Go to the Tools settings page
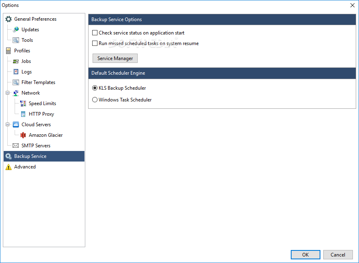Viewport: 359px width, 263px height. pos(27,40)
